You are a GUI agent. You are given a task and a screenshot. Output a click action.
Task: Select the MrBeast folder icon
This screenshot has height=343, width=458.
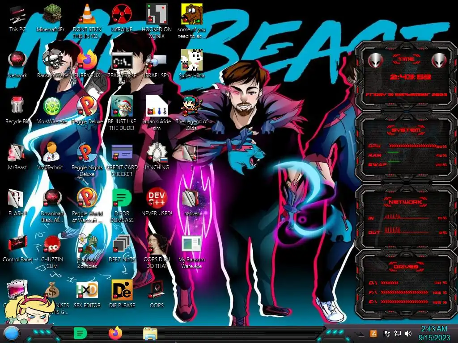17,152
